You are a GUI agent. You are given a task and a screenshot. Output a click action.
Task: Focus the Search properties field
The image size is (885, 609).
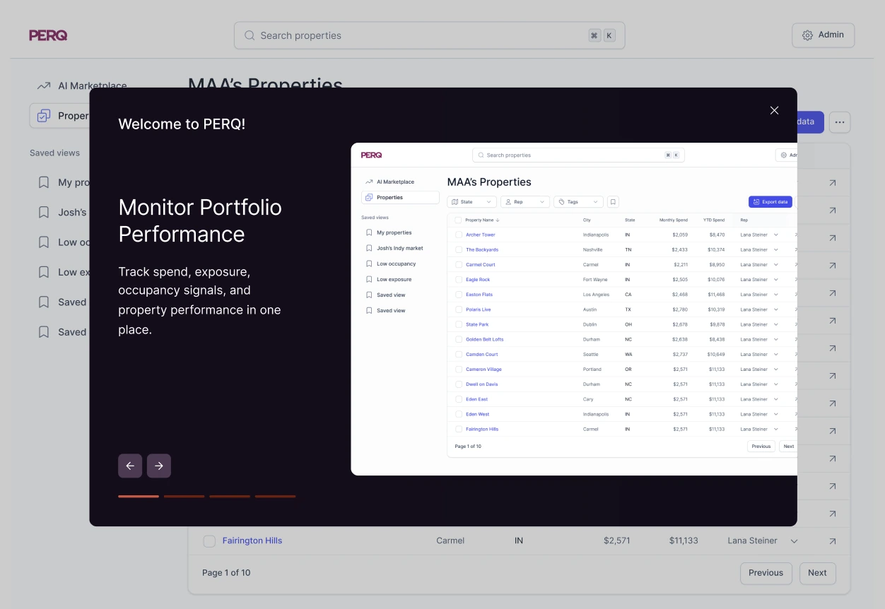(429, 35)
